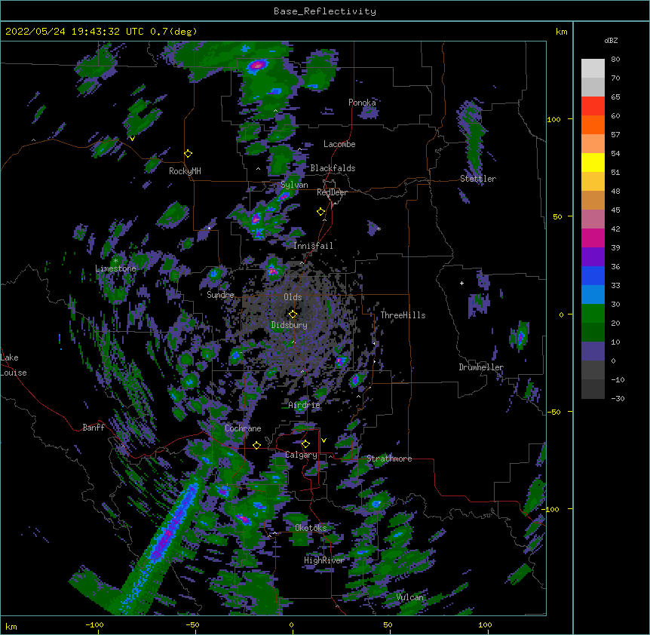The height and width of the screenshot is (635, 650).
Task: Select the white asterisk marker east of Innisfail
Action: coord(379,229)
